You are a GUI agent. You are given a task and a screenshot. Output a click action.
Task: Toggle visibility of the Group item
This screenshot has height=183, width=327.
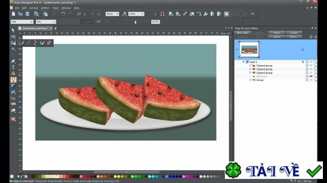pyautogui.click(x=311, y=80)
